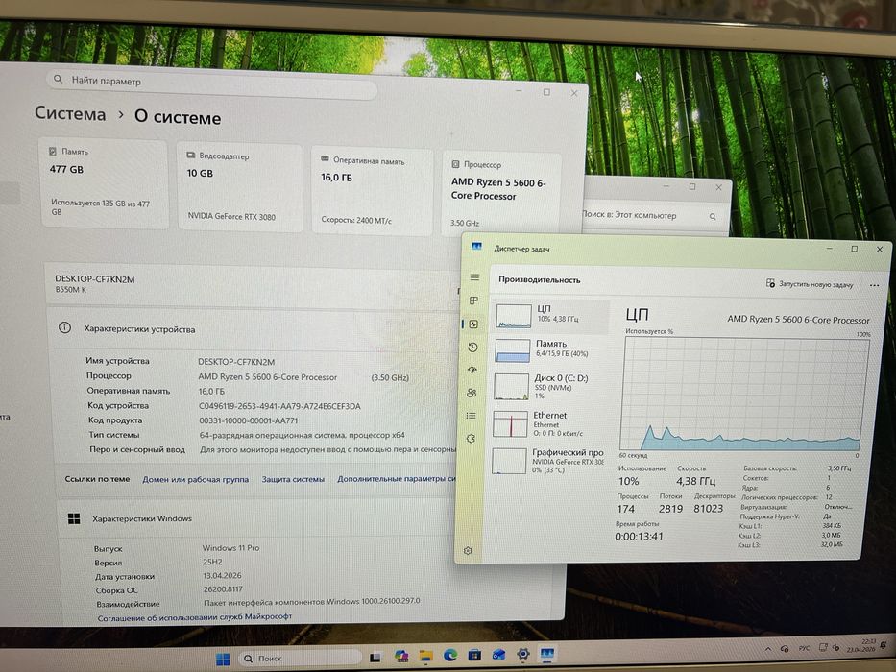Screen dimensions: 896x672
Task: Open the Процессор AMD Ryzen card
Action: [x=501, y=194]
